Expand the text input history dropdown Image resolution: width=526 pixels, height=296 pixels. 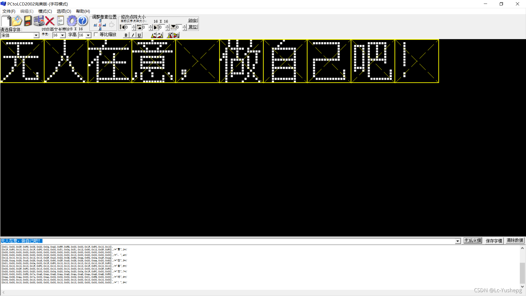pos(458,241)
